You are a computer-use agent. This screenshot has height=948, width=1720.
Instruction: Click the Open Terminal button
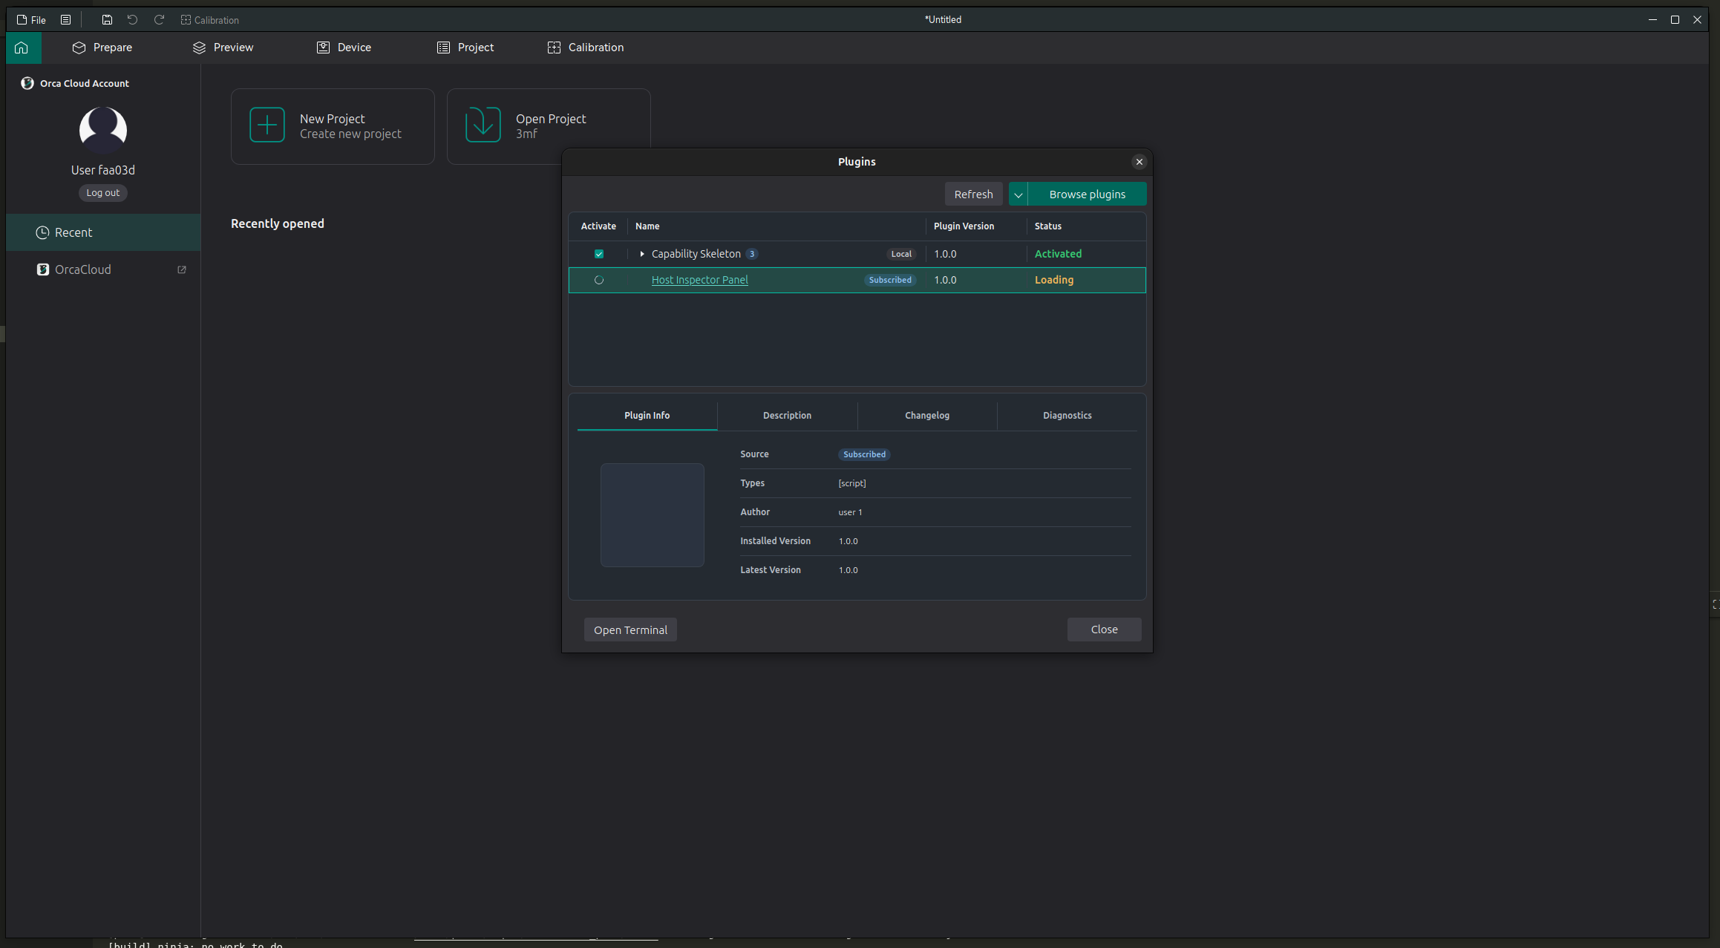point(630,630)
